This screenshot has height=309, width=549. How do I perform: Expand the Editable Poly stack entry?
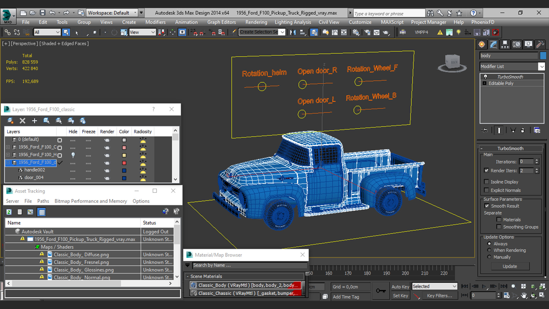pyautogui.click(x=484, y=83)
